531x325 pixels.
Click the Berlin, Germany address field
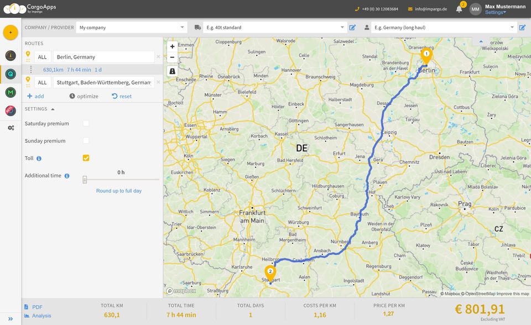(103, 57)
